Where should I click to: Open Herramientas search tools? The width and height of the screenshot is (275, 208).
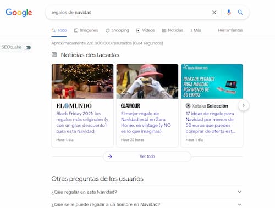coord(230,30)
